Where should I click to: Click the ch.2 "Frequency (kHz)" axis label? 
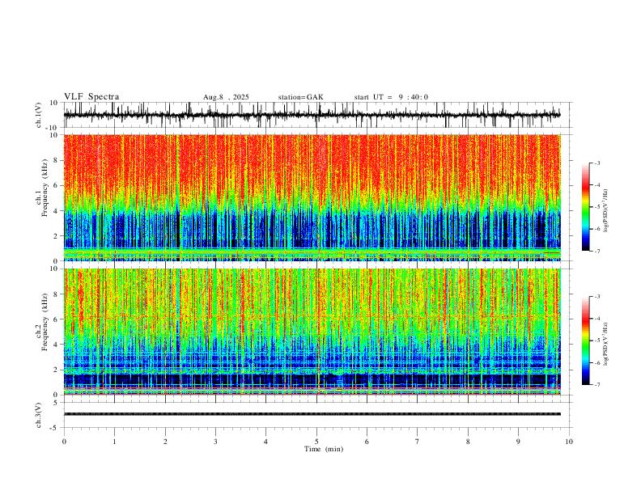(x=45, y=322)
